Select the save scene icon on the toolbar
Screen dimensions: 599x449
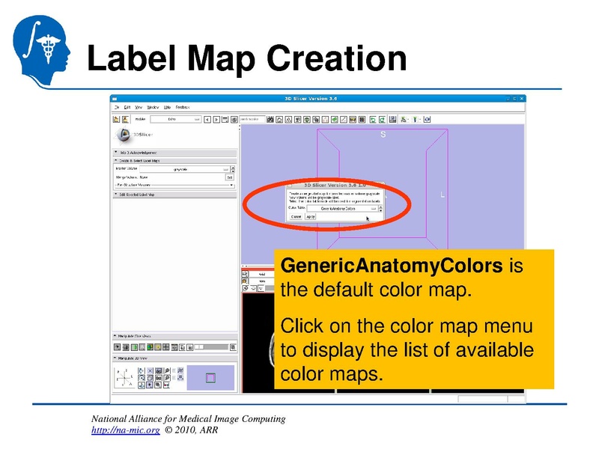125,119
